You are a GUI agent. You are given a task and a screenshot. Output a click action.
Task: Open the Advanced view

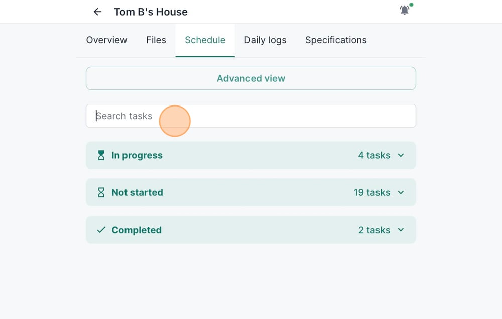tap(251, 78)
